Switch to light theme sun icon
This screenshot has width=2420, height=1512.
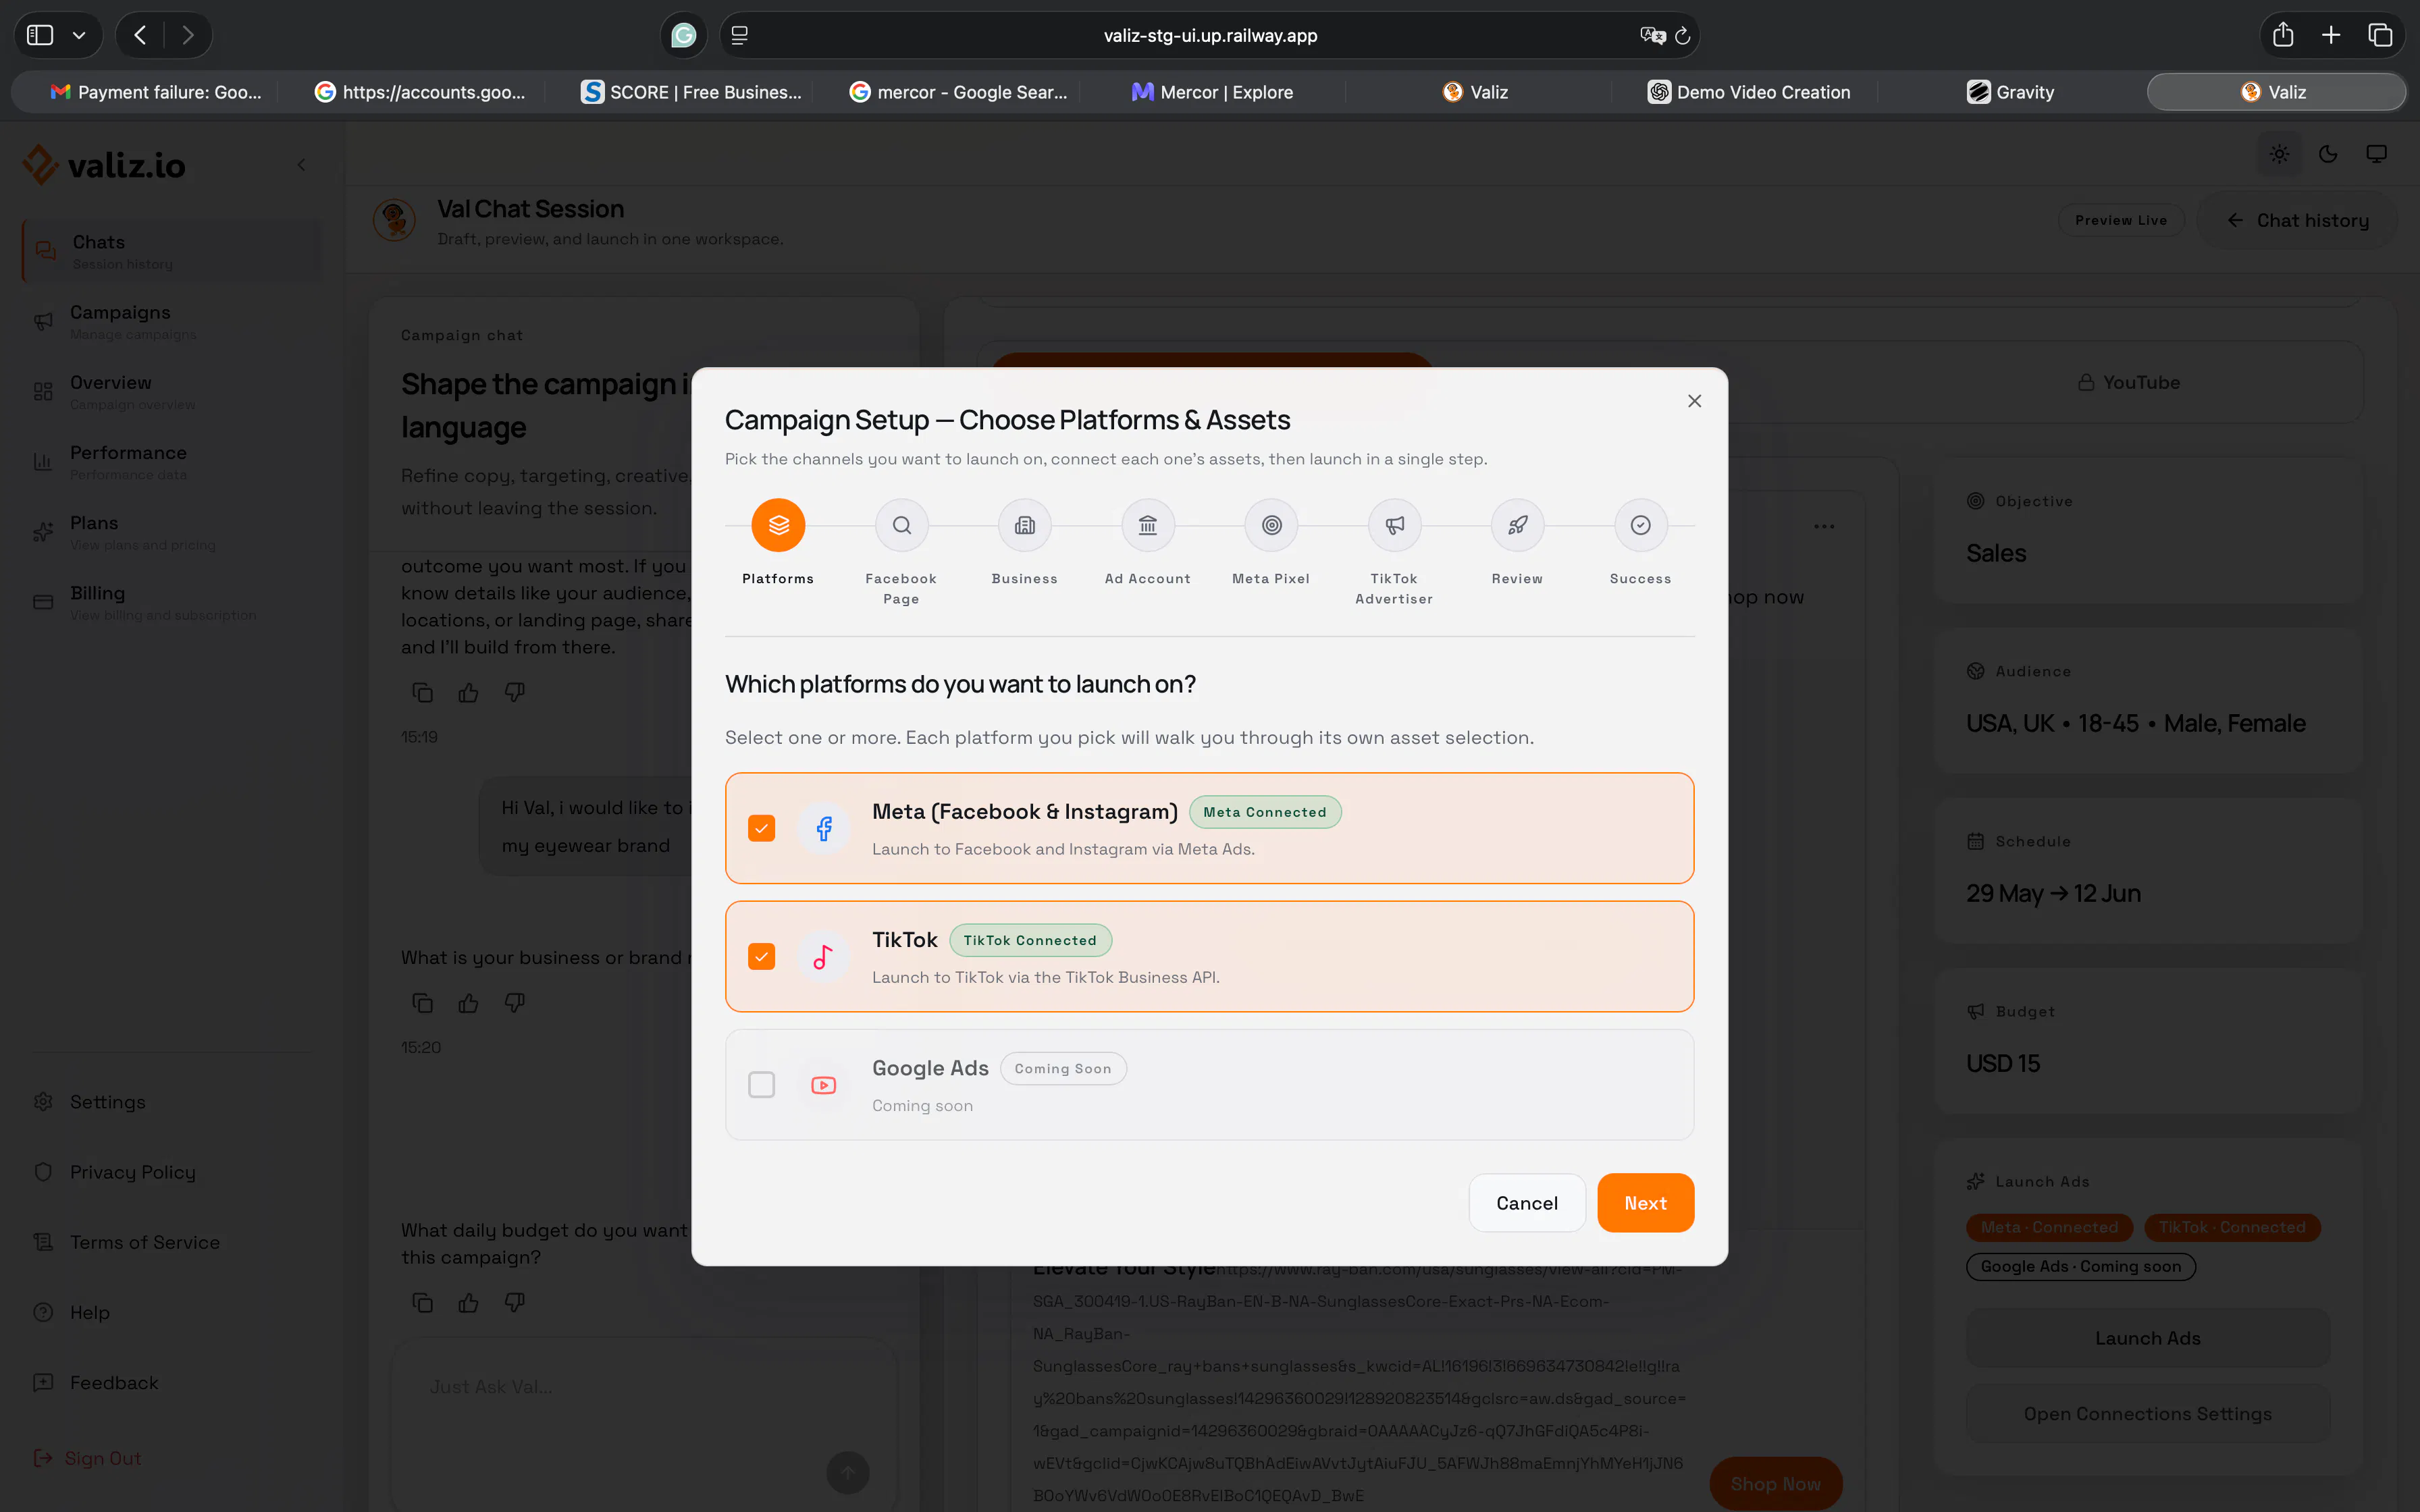(x=2279, y=154)
